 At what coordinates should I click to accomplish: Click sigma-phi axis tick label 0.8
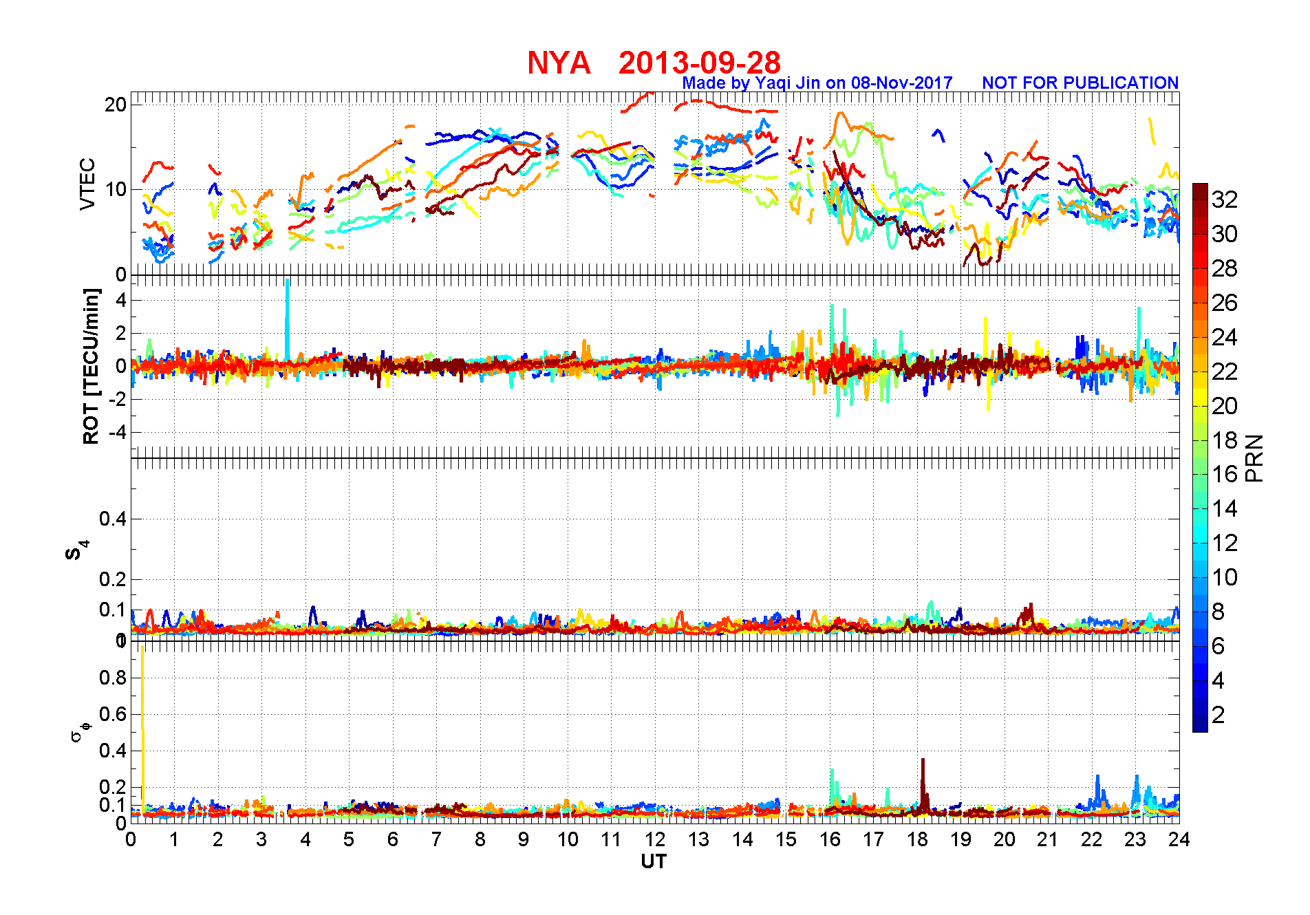[113, 678]
